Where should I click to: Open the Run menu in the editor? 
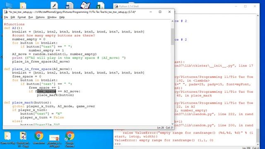tap(31, 17)
